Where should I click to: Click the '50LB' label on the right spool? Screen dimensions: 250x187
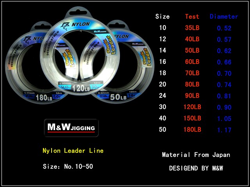click(118, 97)
